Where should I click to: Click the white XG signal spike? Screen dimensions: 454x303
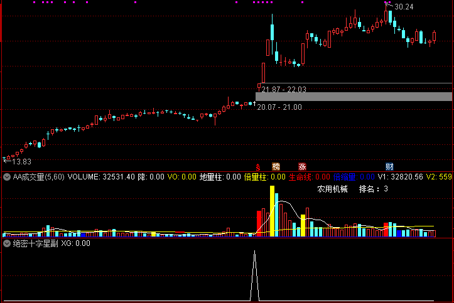(x=254, y=275)
